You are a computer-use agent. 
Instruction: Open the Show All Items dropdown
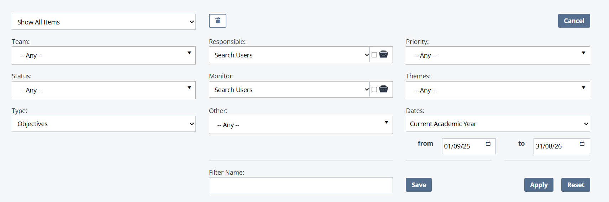pos(104,22)
